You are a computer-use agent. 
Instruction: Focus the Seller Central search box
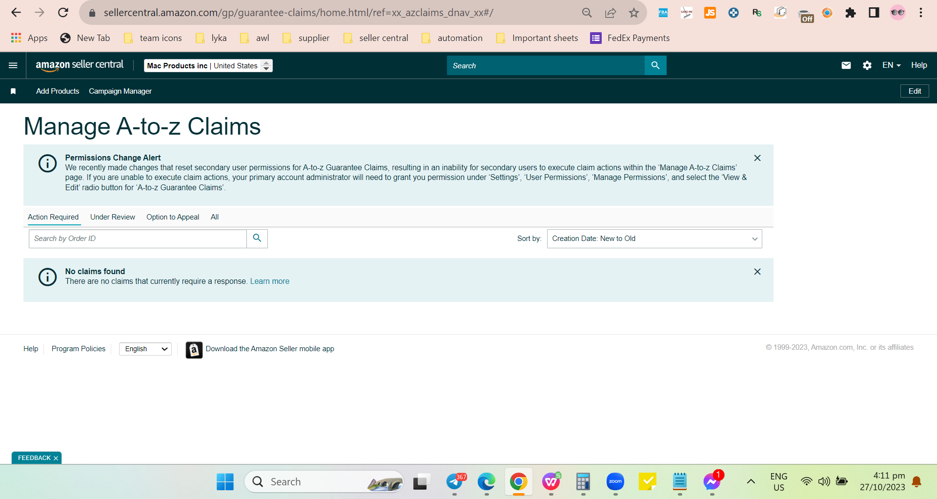click(546, 65)
